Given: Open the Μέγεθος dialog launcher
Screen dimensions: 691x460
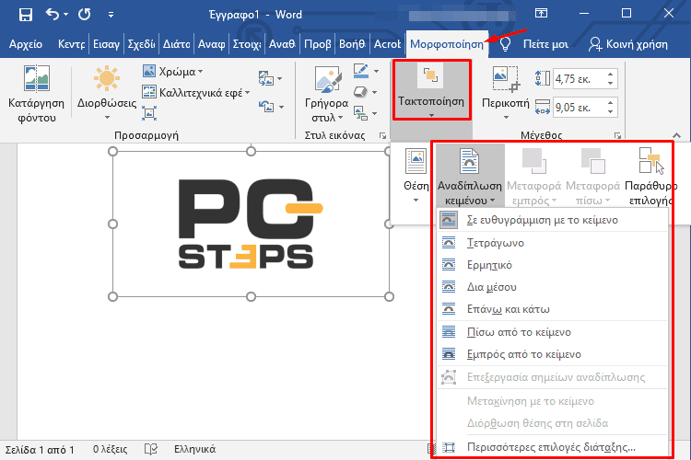Looking at the screenshot, I should pyautogui.click(x=618, y=136).
